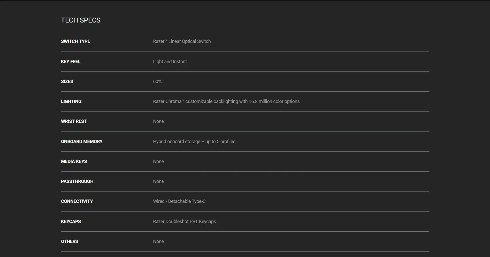
Task: Click Hybrid onboard storage profiles text
Action: 194,142
